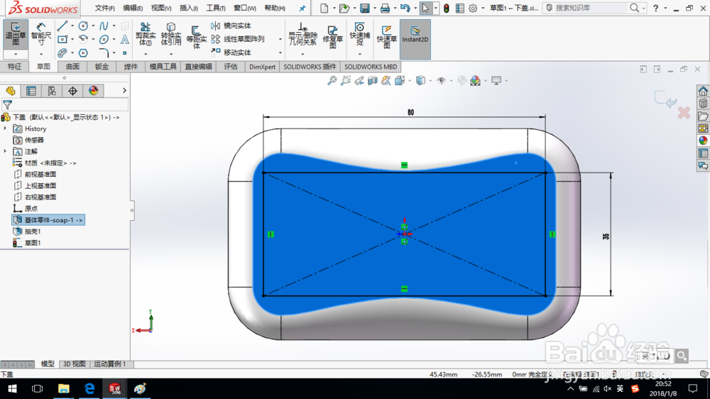Switch to the SOLIDWORKS MBD tab
The image size is (710, 399).
tap(371, 67)
